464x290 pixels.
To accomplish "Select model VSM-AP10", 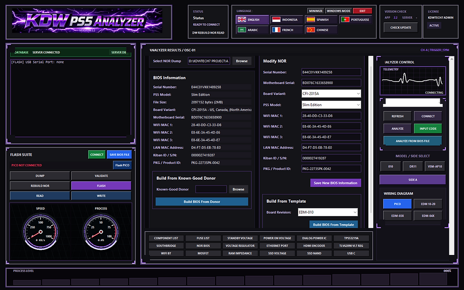I will point(435,166).
